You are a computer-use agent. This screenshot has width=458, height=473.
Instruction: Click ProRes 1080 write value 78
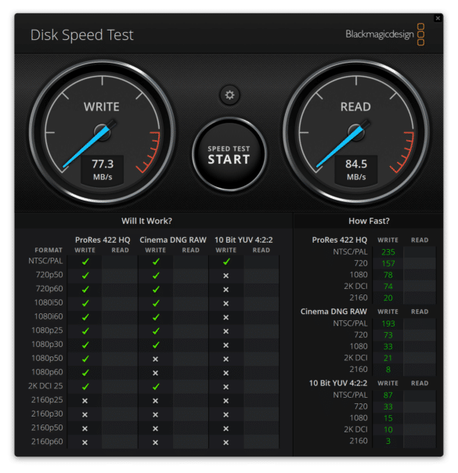click(388, 275)
